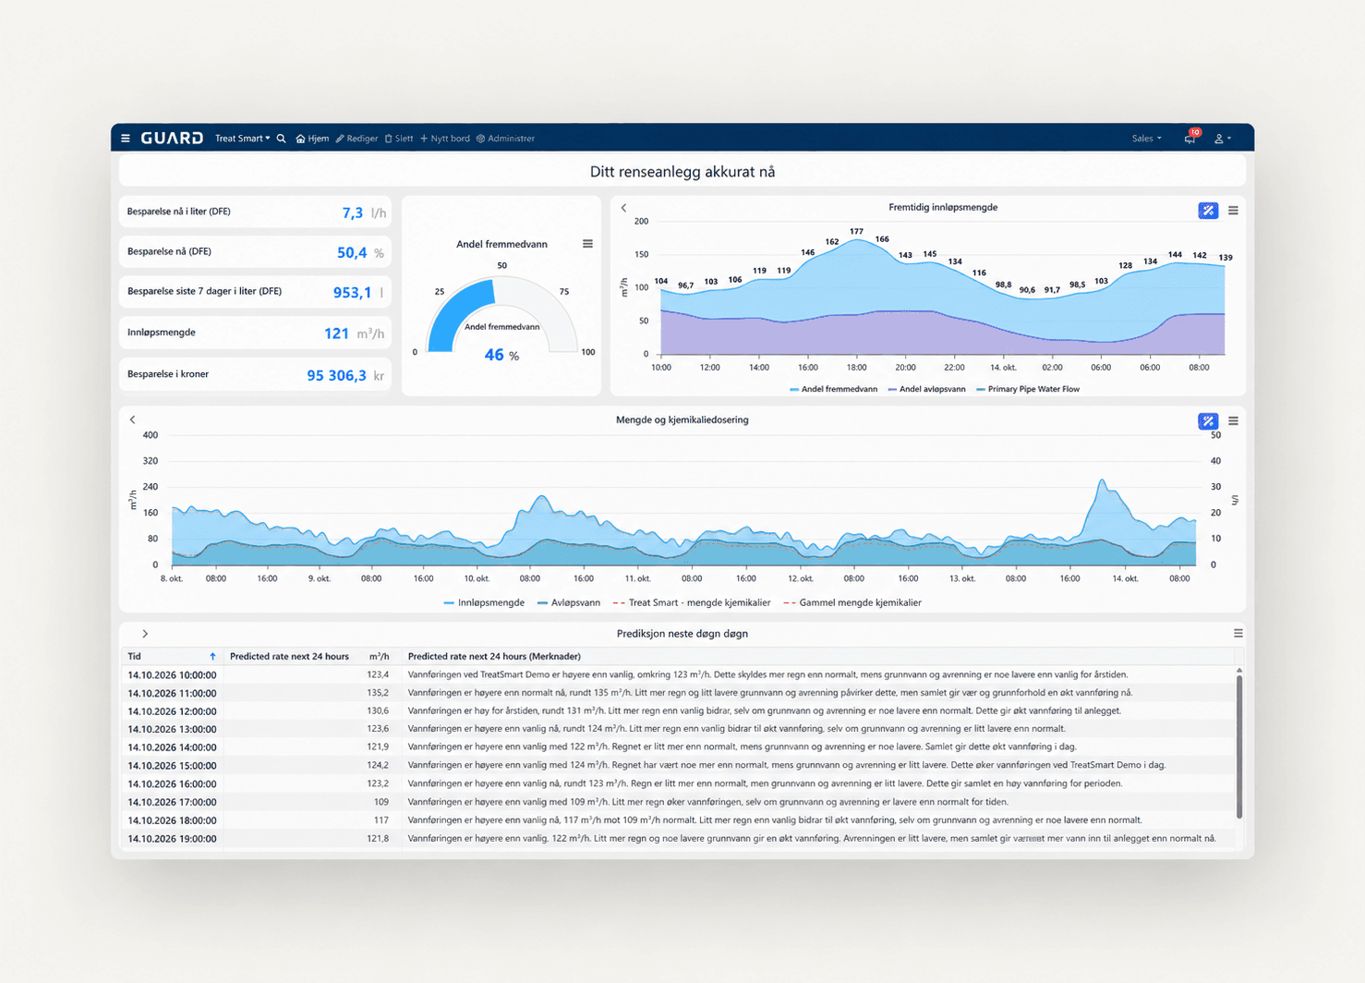Open Administrer settings
Image resolution: width=1365 pixels, height=983 pixels.
pos(506,139)
